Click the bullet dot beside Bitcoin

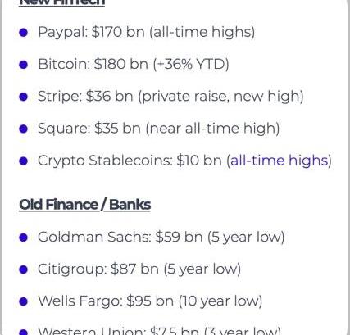tap(24, 65)
